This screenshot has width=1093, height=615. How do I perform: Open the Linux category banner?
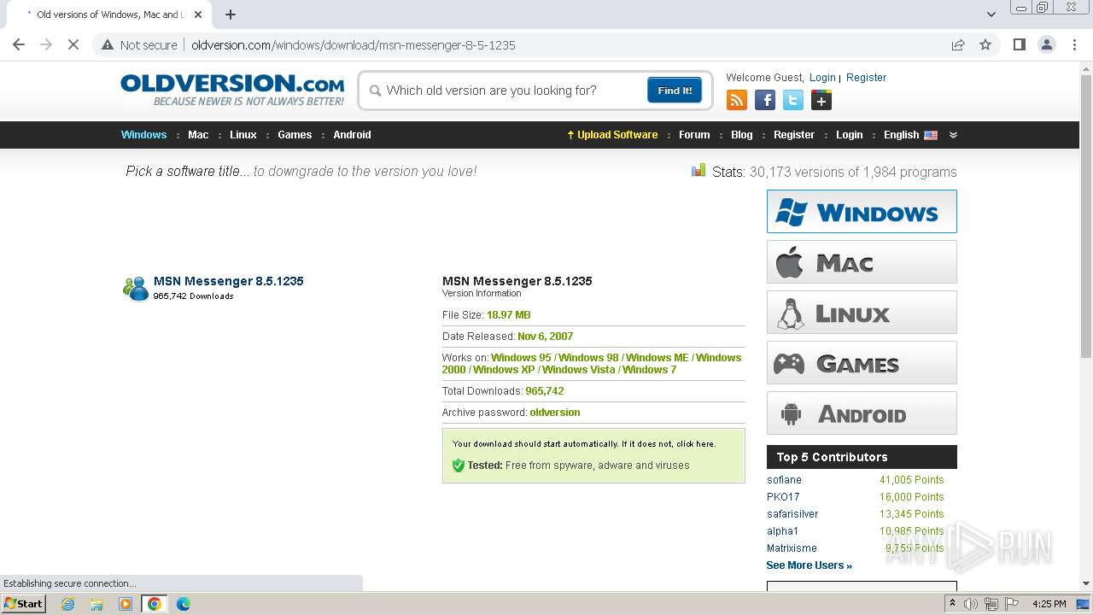[x=862, y=312]
